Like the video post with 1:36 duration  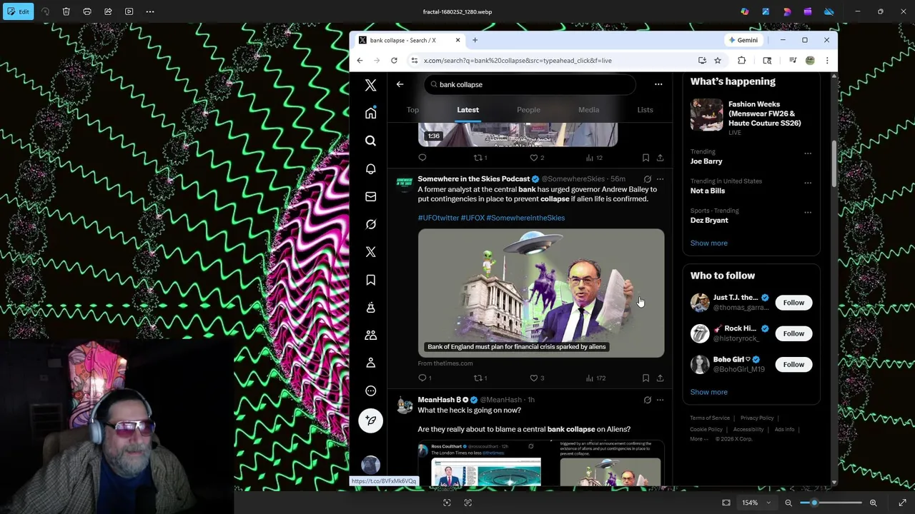coord(533,158)
